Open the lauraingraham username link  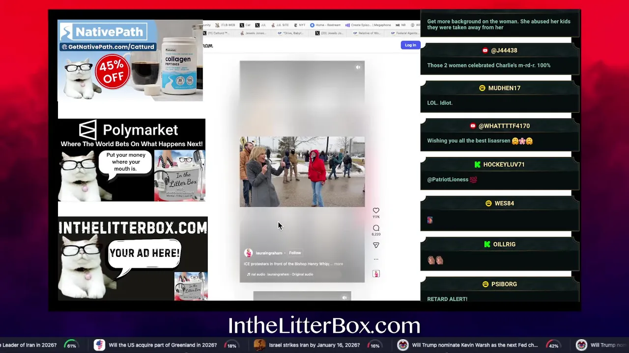269,253
